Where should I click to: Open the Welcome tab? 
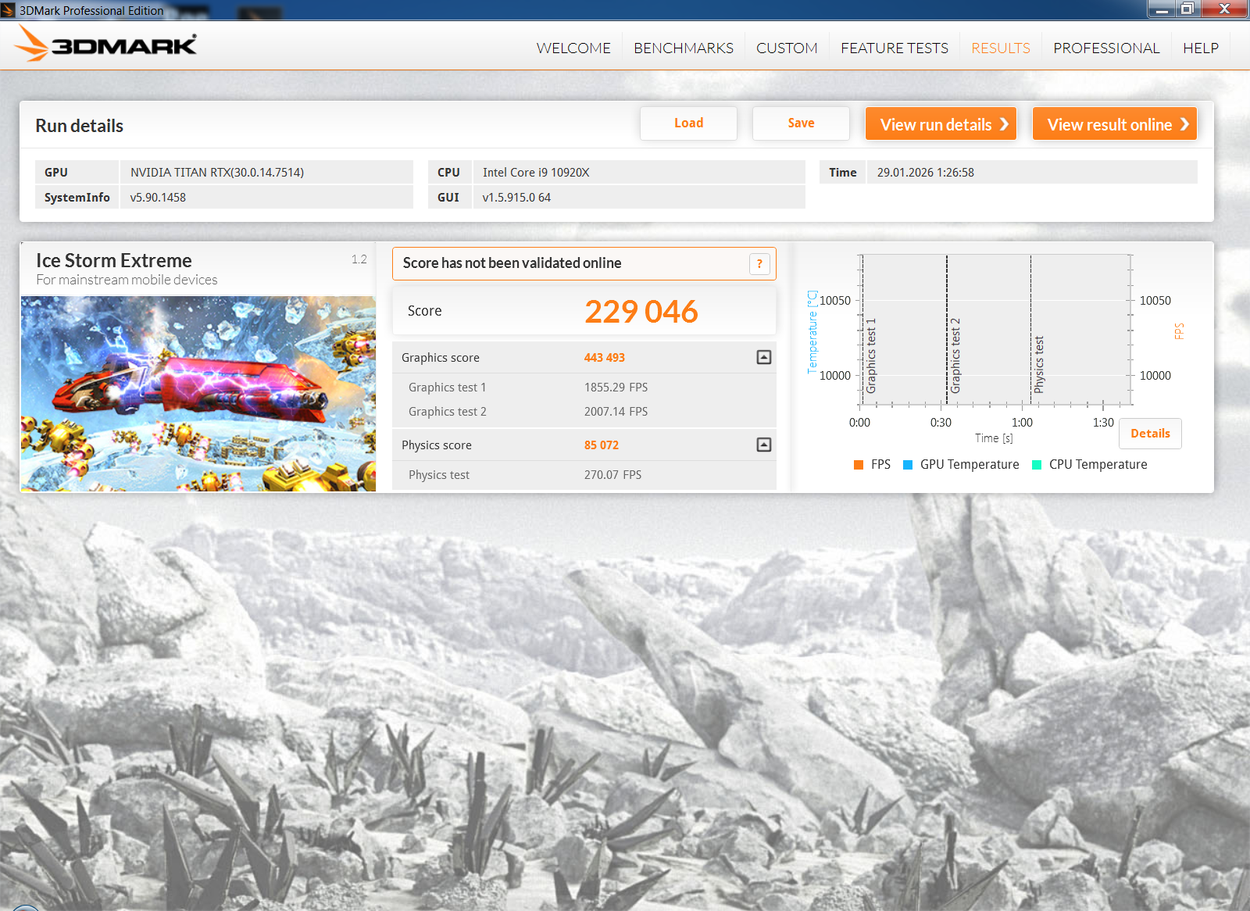[x=573, y=48]
